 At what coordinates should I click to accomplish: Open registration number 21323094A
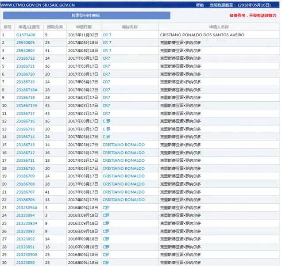[x=27, y=208]
